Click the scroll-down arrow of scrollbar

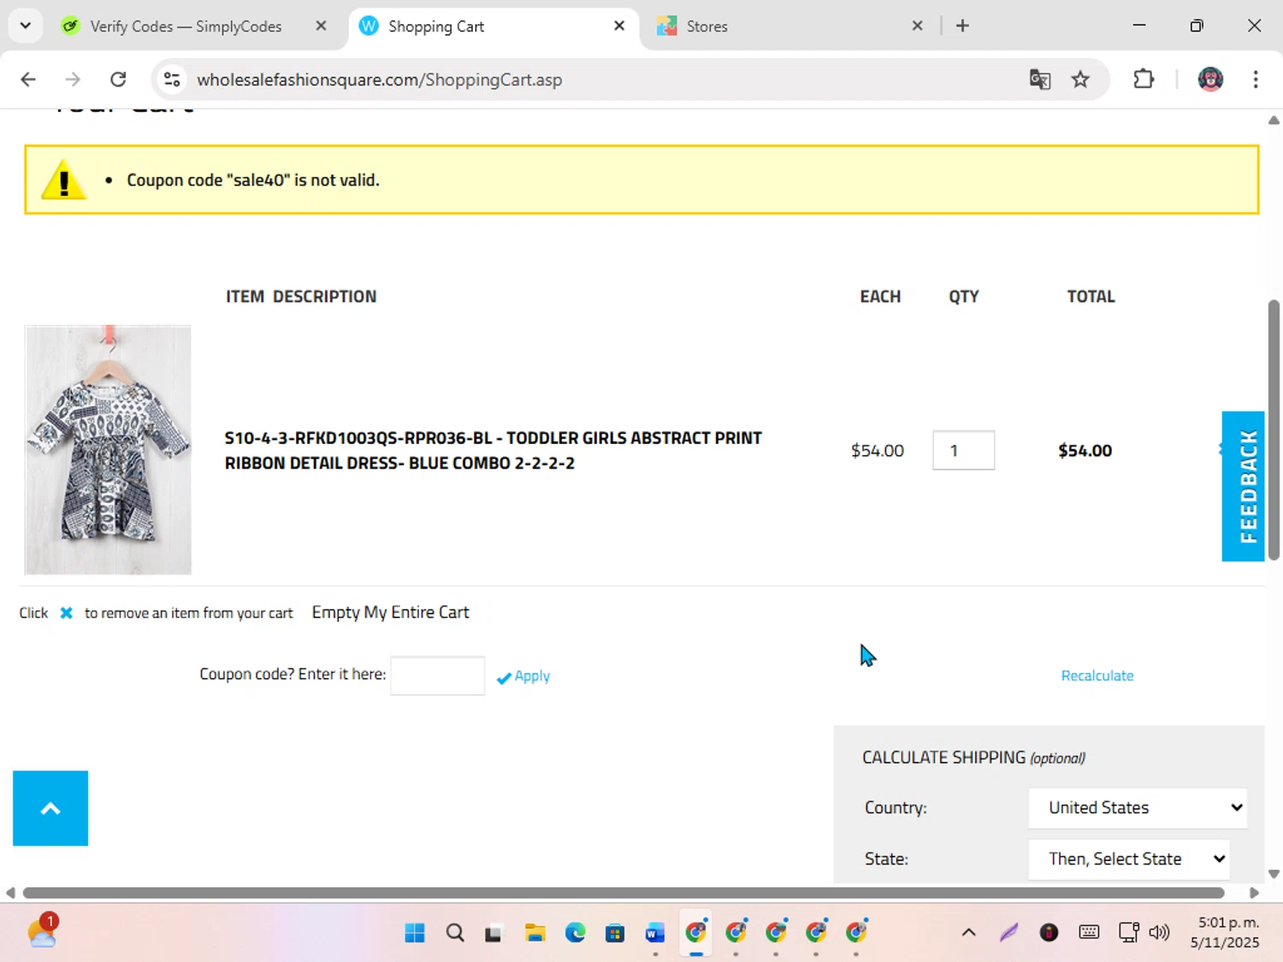pyautogui.click(x=1274, y=874)
